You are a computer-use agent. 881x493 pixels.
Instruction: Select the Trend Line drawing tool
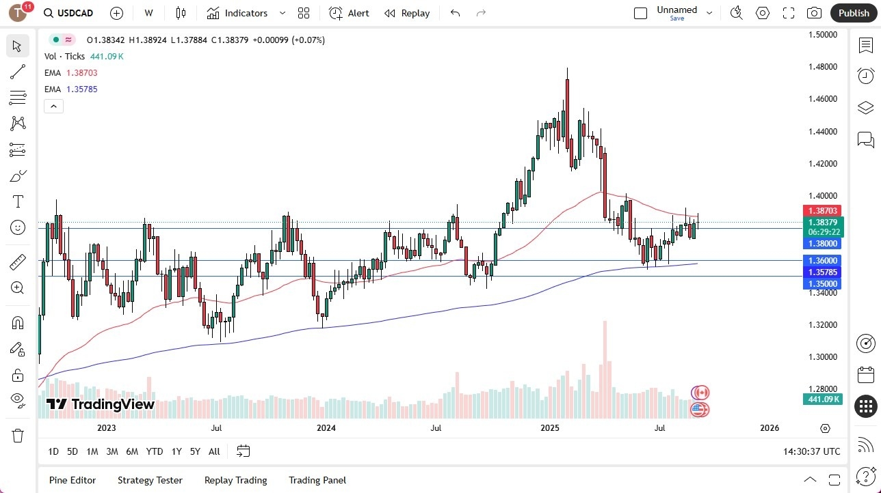[x=17, y=72]
